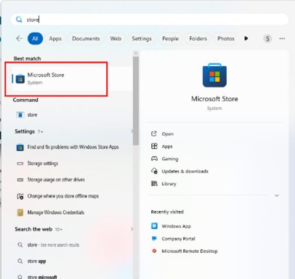Viewport: 295px width, 279px height.
Task: Click Updates & downloads action
Action: 179,171
